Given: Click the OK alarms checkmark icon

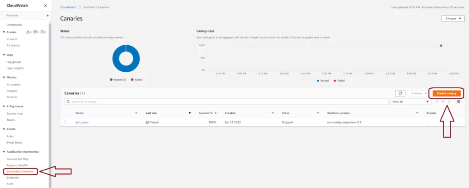Looking at the screenshot, I should [35, 32].
